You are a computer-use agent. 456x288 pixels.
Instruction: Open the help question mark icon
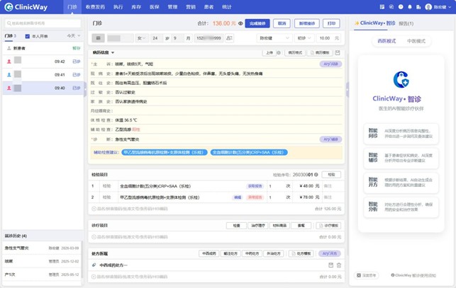401,7
